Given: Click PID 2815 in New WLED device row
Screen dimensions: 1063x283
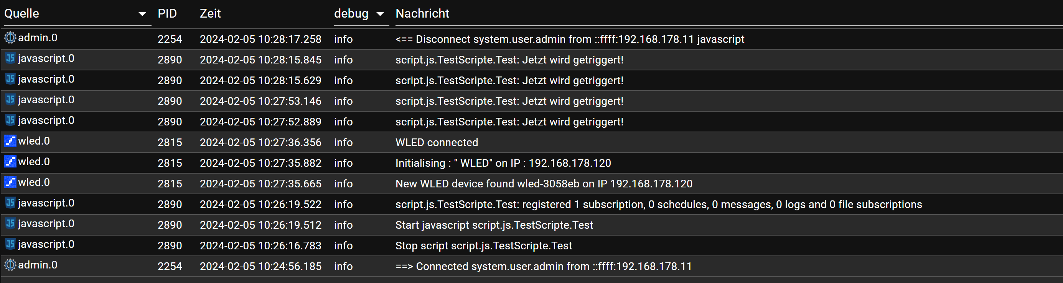Looking at the screenshot, I should 170,184.
